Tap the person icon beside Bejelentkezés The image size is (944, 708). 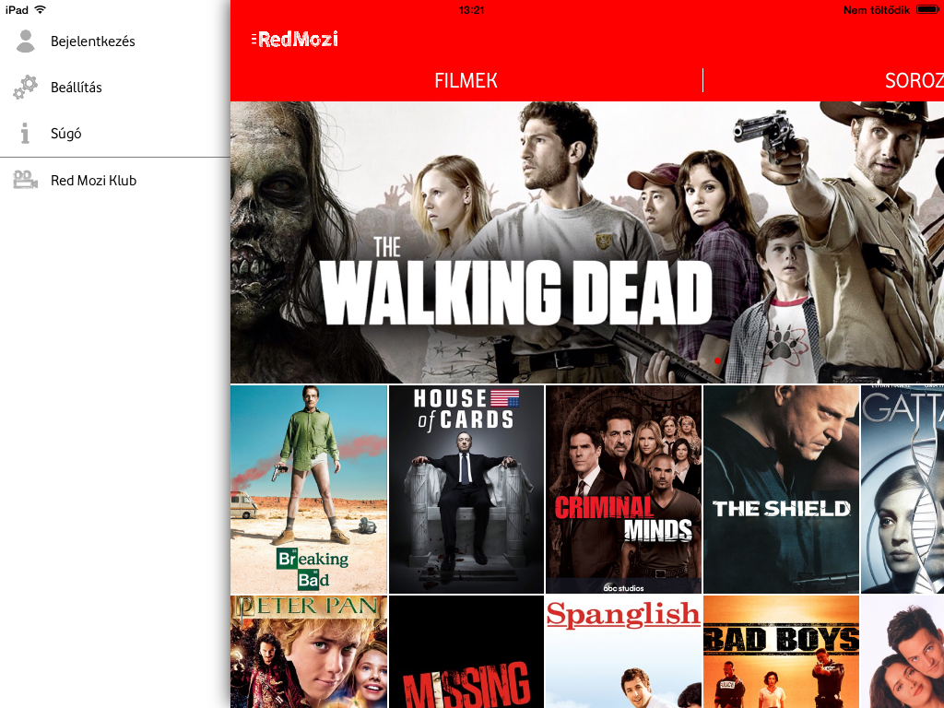click(26, 41)
